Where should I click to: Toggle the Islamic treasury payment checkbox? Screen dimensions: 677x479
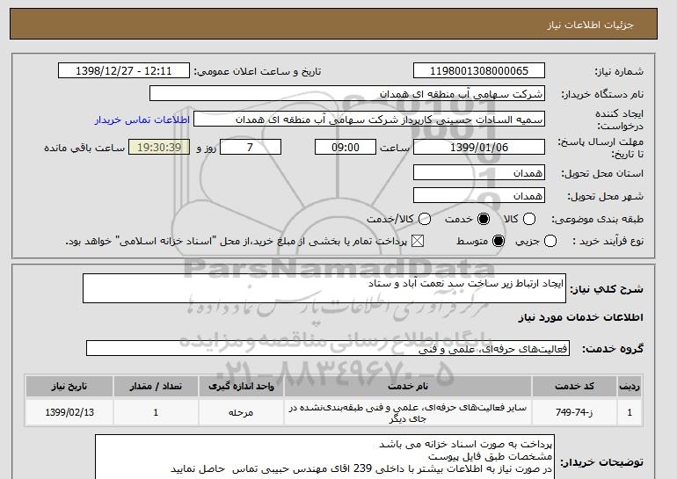click(418, 241)
